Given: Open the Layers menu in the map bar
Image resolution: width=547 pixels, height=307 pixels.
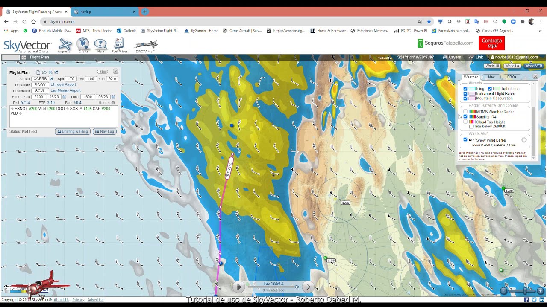Looking at the screenshot, I should [452, 57].
